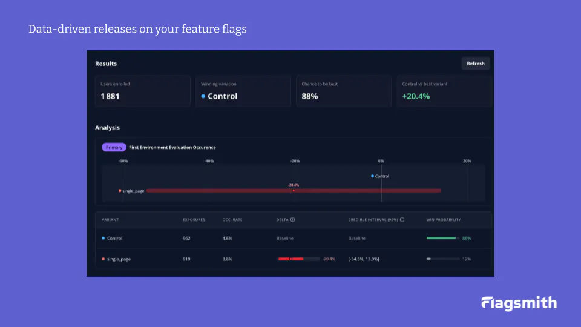
Task: Click the credible interval [-54.6%, 13.9%]
Action: (364, 259)
